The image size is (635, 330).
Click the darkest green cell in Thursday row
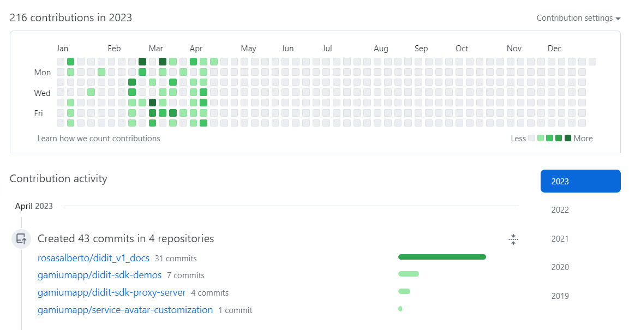pos(152,103)
